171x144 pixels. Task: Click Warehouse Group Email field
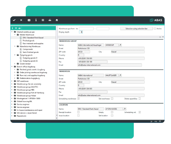(x=110, y=65)
